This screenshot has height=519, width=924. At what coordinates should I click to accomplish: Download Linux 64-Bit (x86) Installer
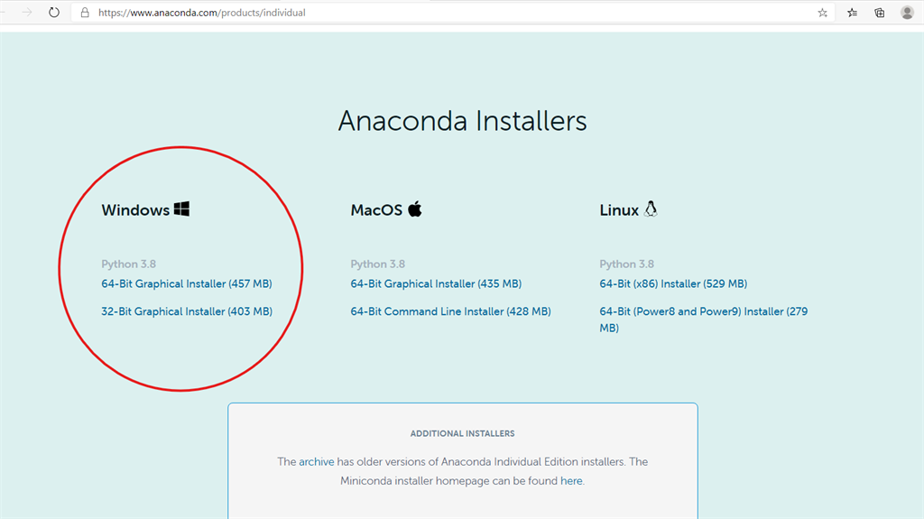coord(673,283)
